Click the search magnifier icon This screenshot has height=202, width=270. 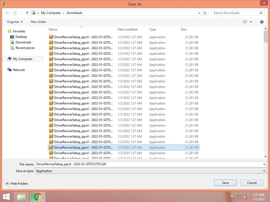261,13
